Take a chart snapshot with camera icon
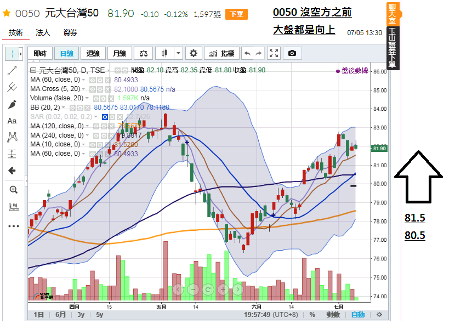Screen dimensions: 455x329 click(292, 53)
